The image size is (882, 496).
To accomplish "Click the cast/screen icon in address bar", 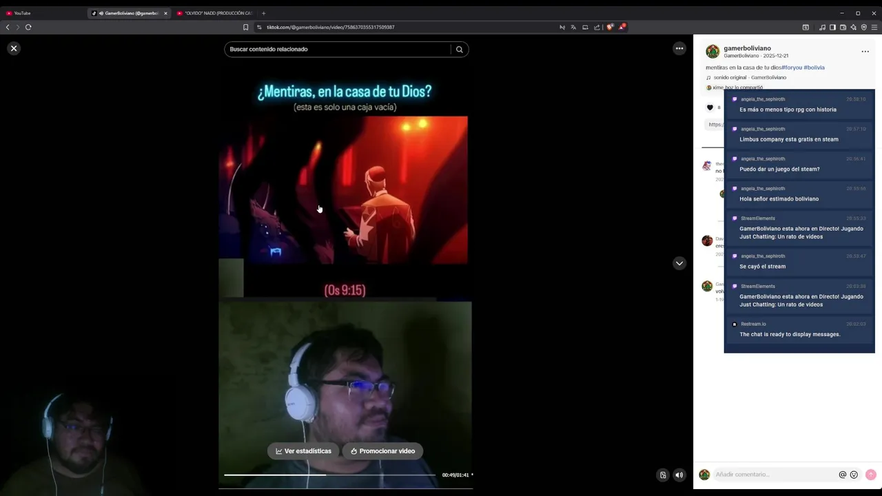I will (585, 27).
